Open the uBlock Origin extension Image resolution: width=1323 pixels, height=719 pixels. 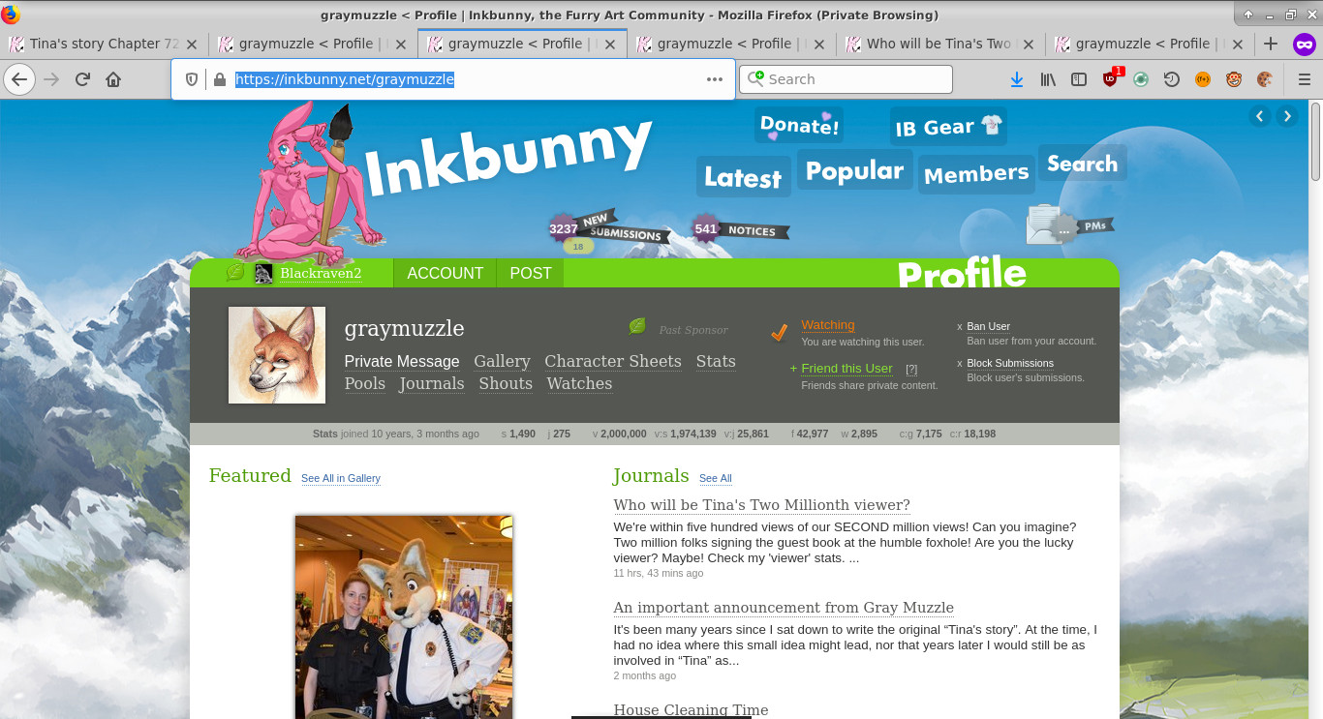(1111, 79)
